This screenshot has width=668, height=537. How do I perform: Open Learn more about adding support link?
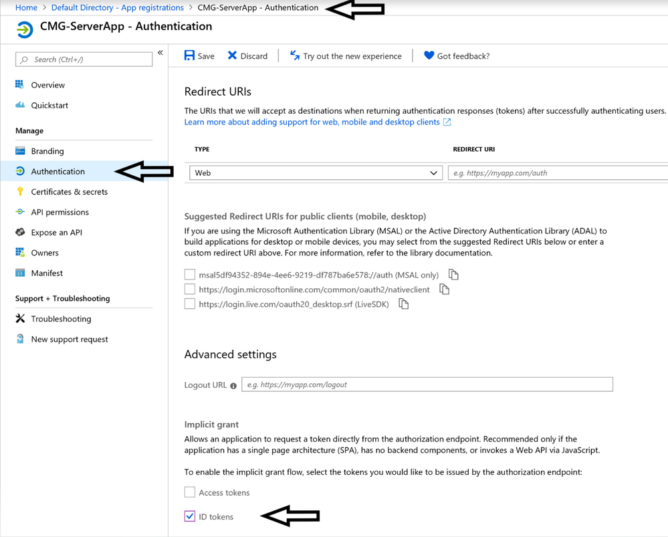pyautogui.click(x=312, y=122)
